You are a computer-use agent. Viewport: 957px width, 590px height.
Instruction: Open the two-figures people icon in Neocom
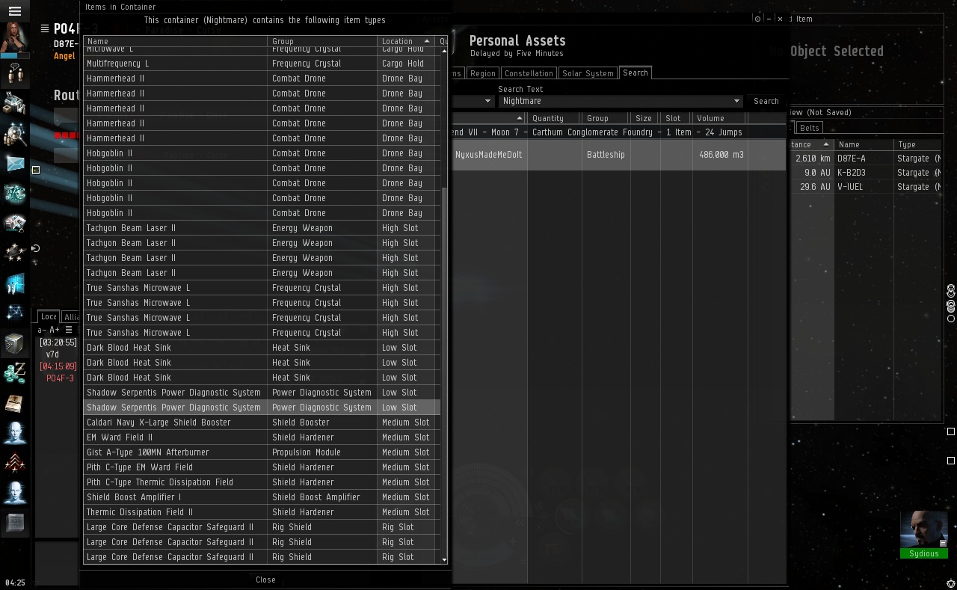tap(15, 74)
